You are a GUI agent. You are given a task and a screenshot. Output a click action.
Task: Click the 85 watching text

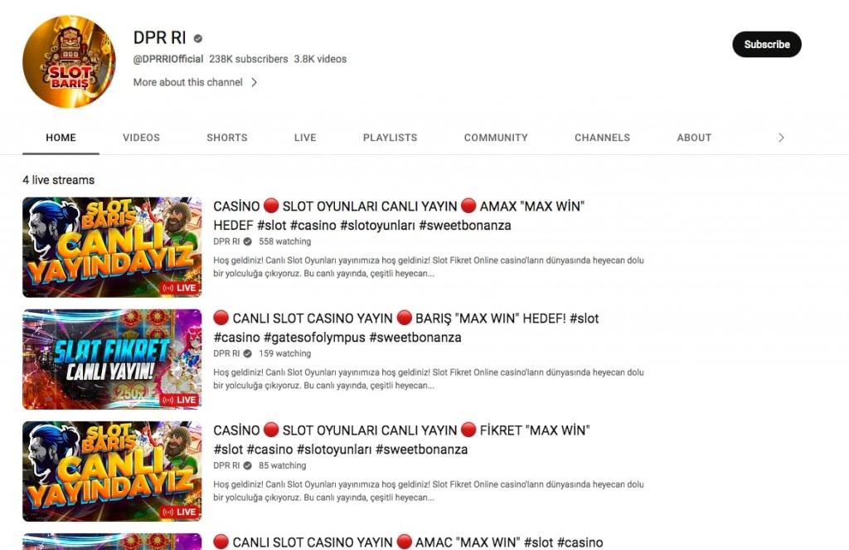(x=282, y=466)
